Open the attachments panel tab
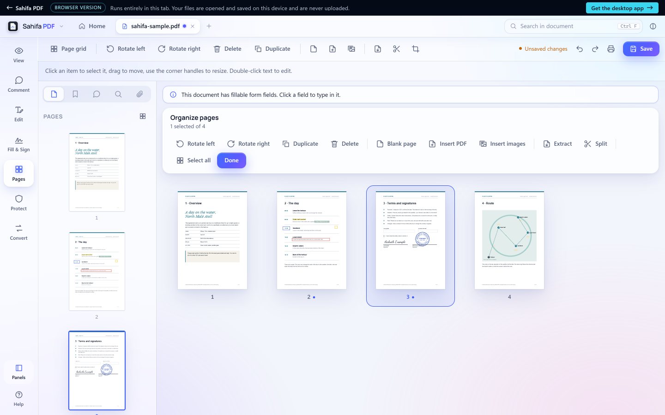Screen dimensions: 665x415 pos(139,94)
